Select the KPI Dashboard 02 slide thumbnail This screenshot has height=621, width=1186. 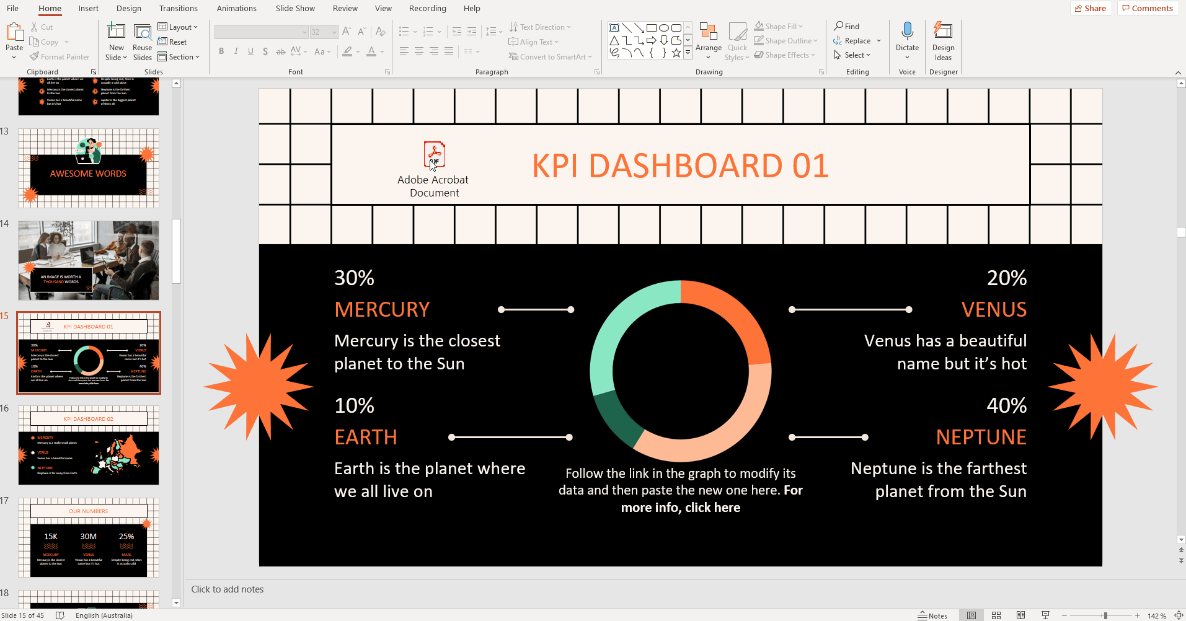click(89, 445)
